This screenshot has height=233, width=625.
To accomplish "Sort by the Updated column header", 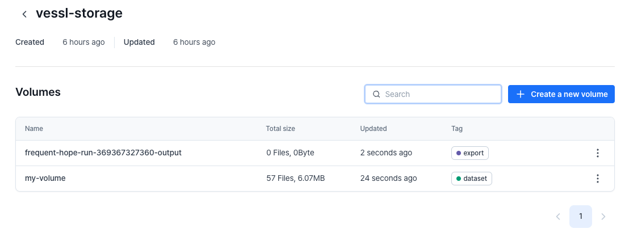I will pos(374,129).
